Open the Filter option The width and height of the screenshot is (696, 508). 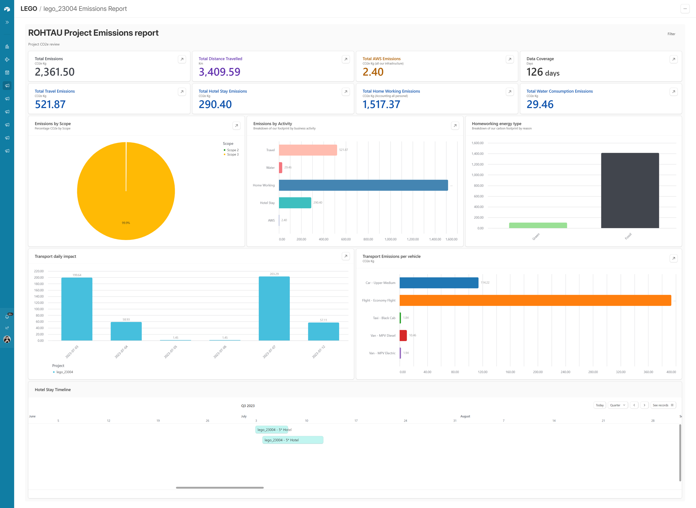pos(671,34)
